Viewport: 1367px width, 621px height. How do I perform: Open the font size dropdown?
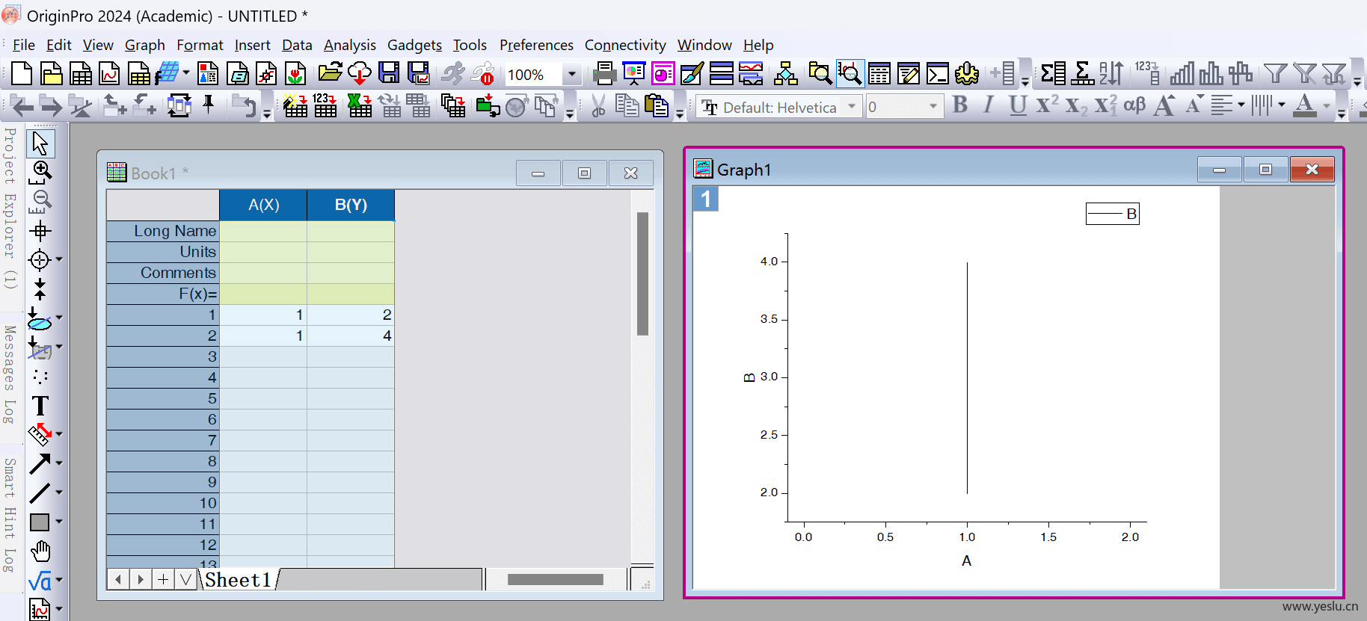tap(933, 107)
